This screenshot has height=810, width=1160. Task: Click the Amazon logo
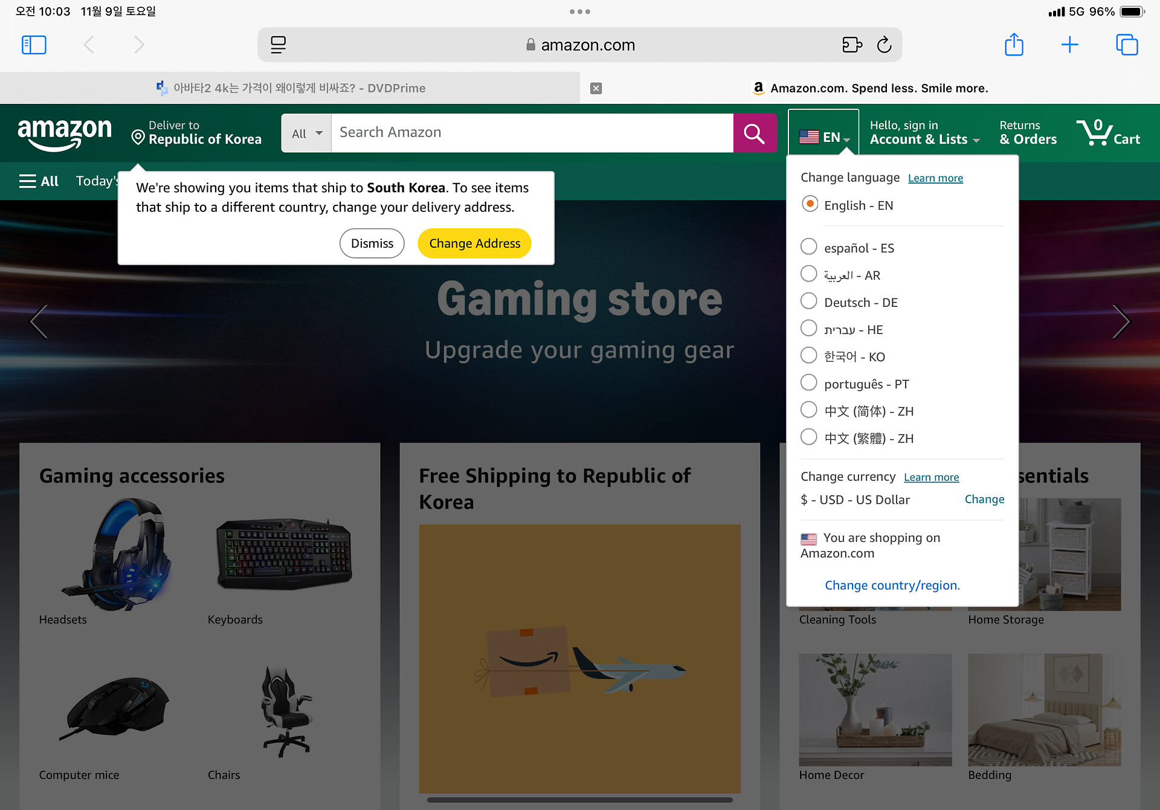pos(65,133)
